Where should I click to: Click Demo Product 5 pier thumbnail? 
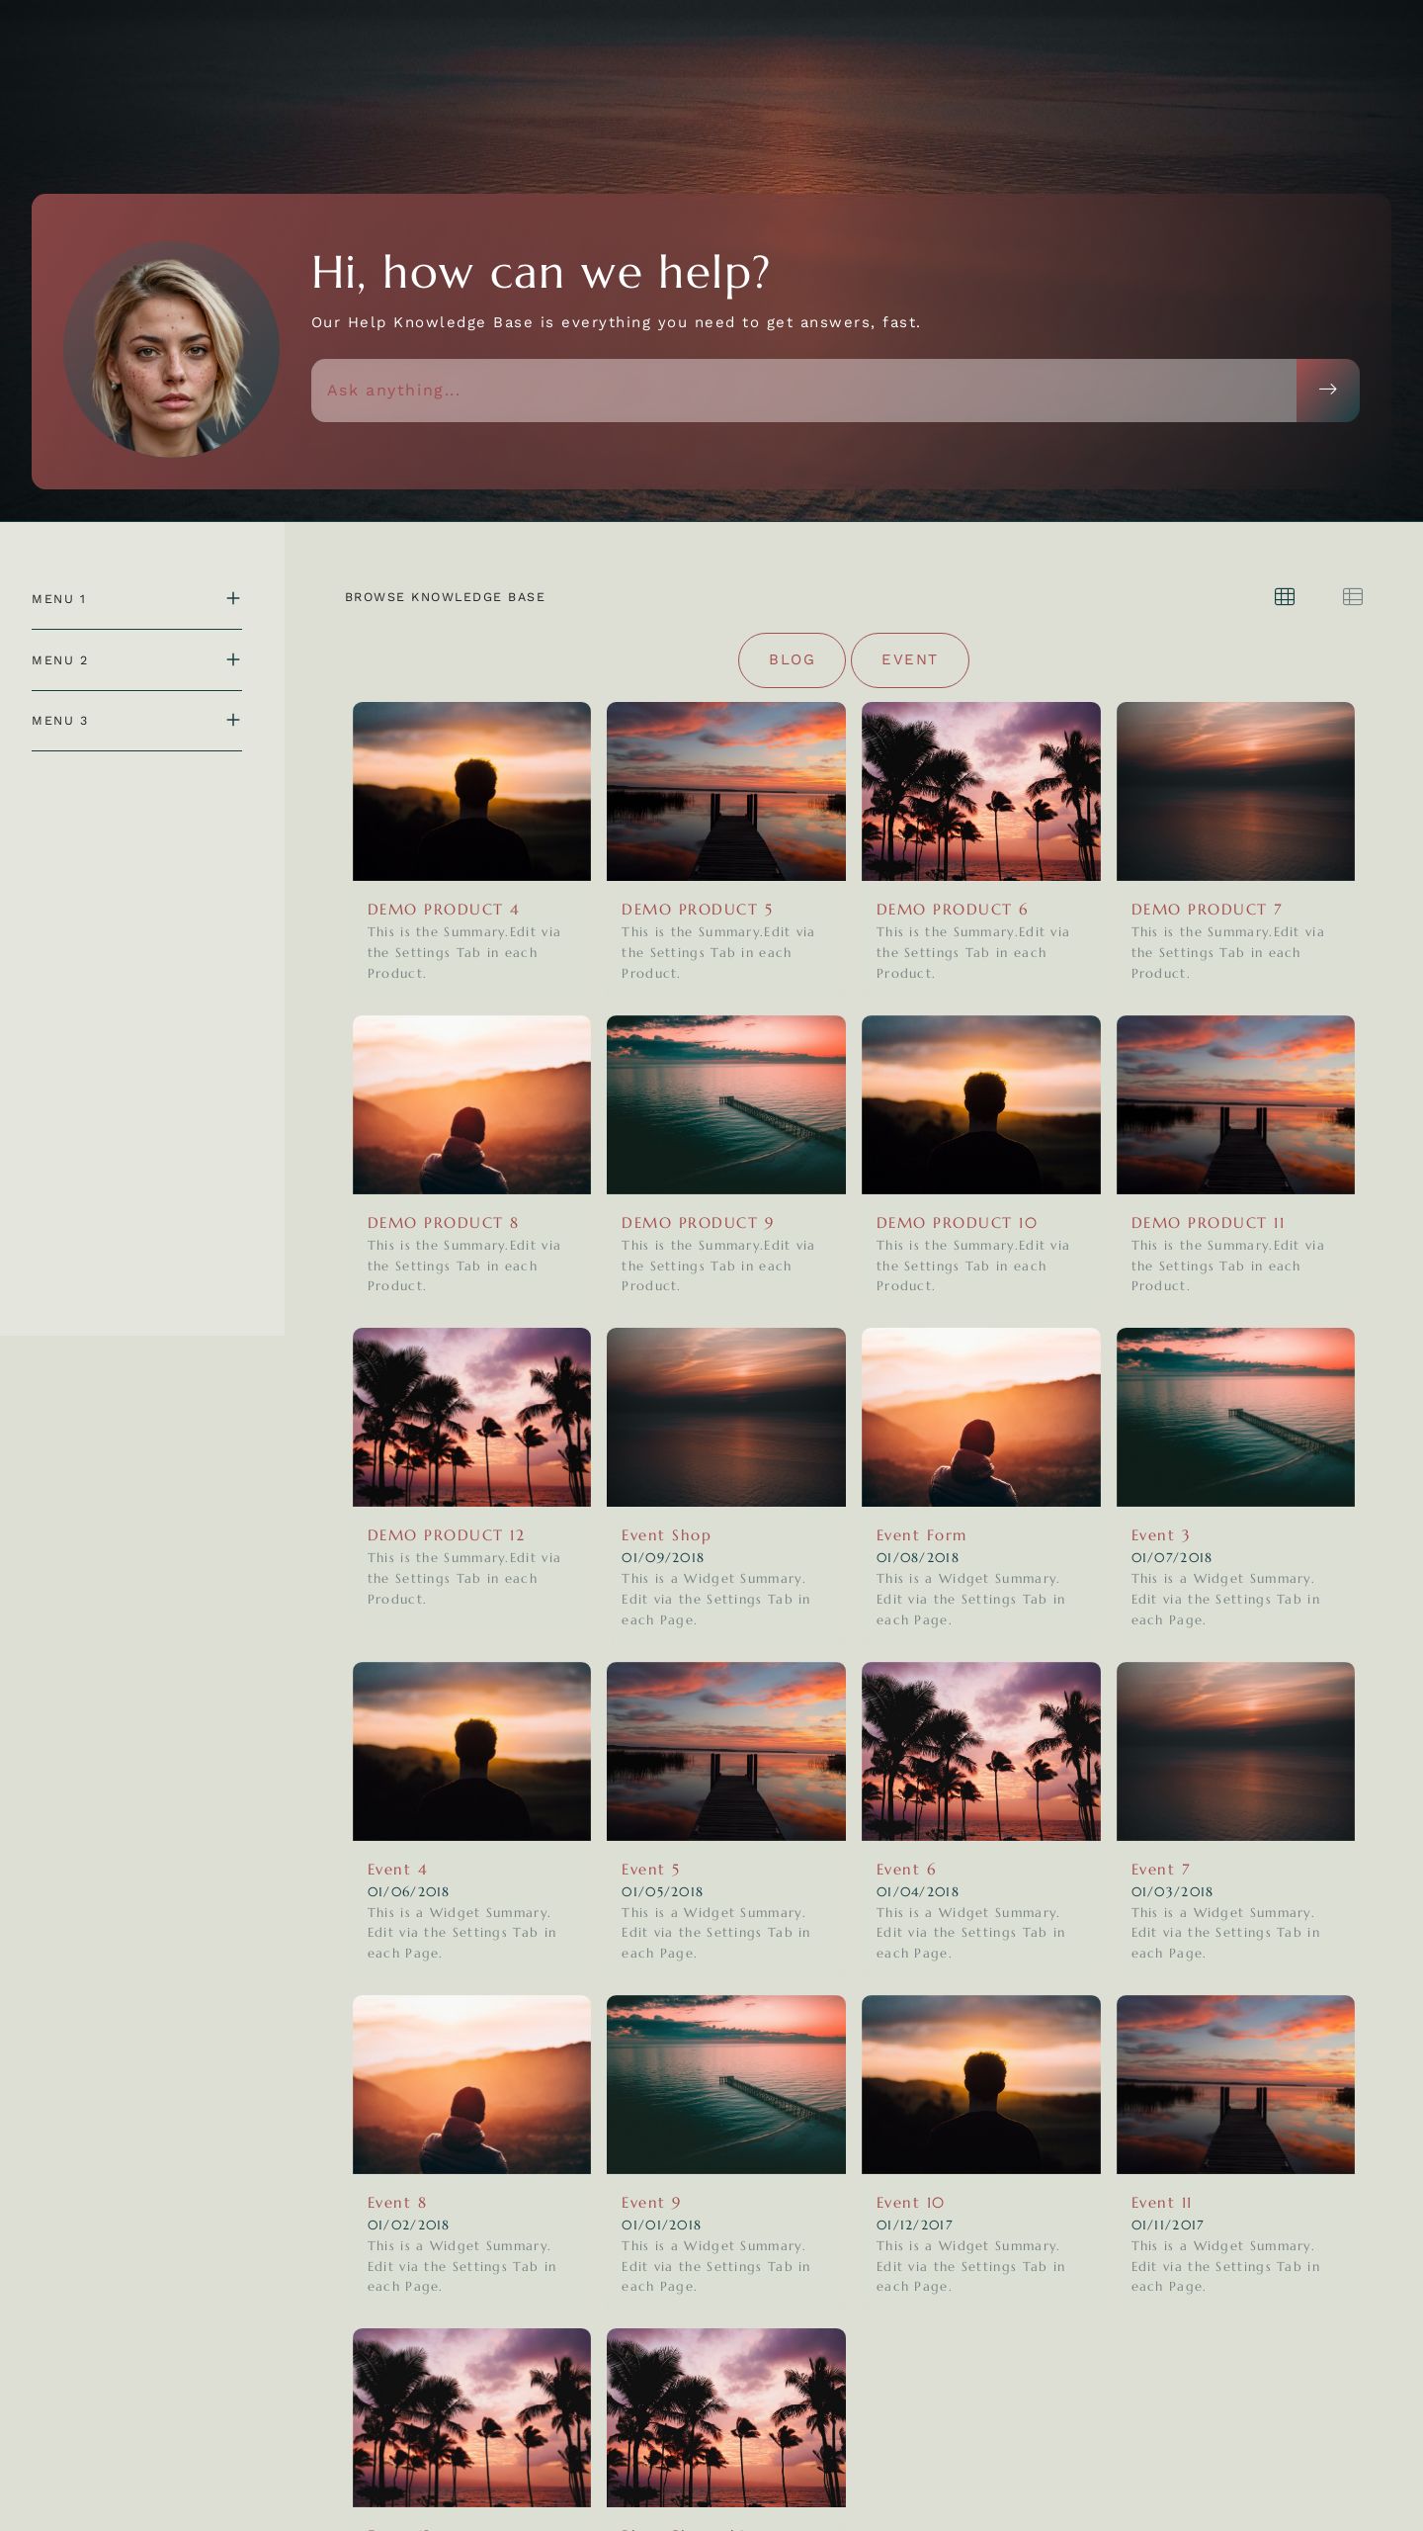[x=725, y=791]
